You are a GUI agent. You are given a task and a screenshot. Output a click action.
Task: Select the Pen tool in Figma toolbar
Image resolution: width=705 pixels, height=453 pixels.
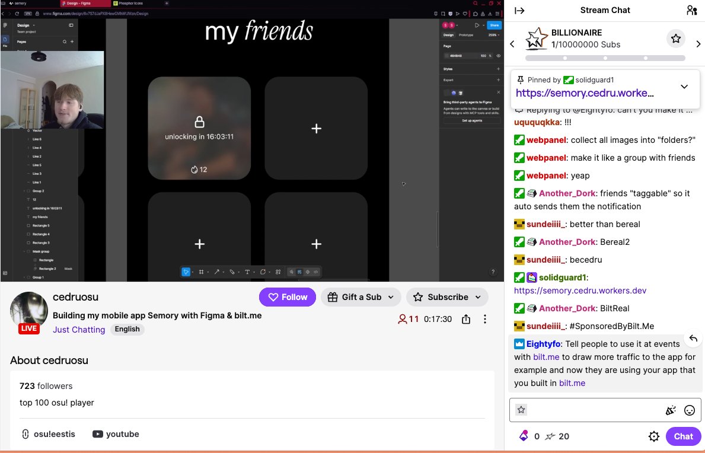(232, 272)
